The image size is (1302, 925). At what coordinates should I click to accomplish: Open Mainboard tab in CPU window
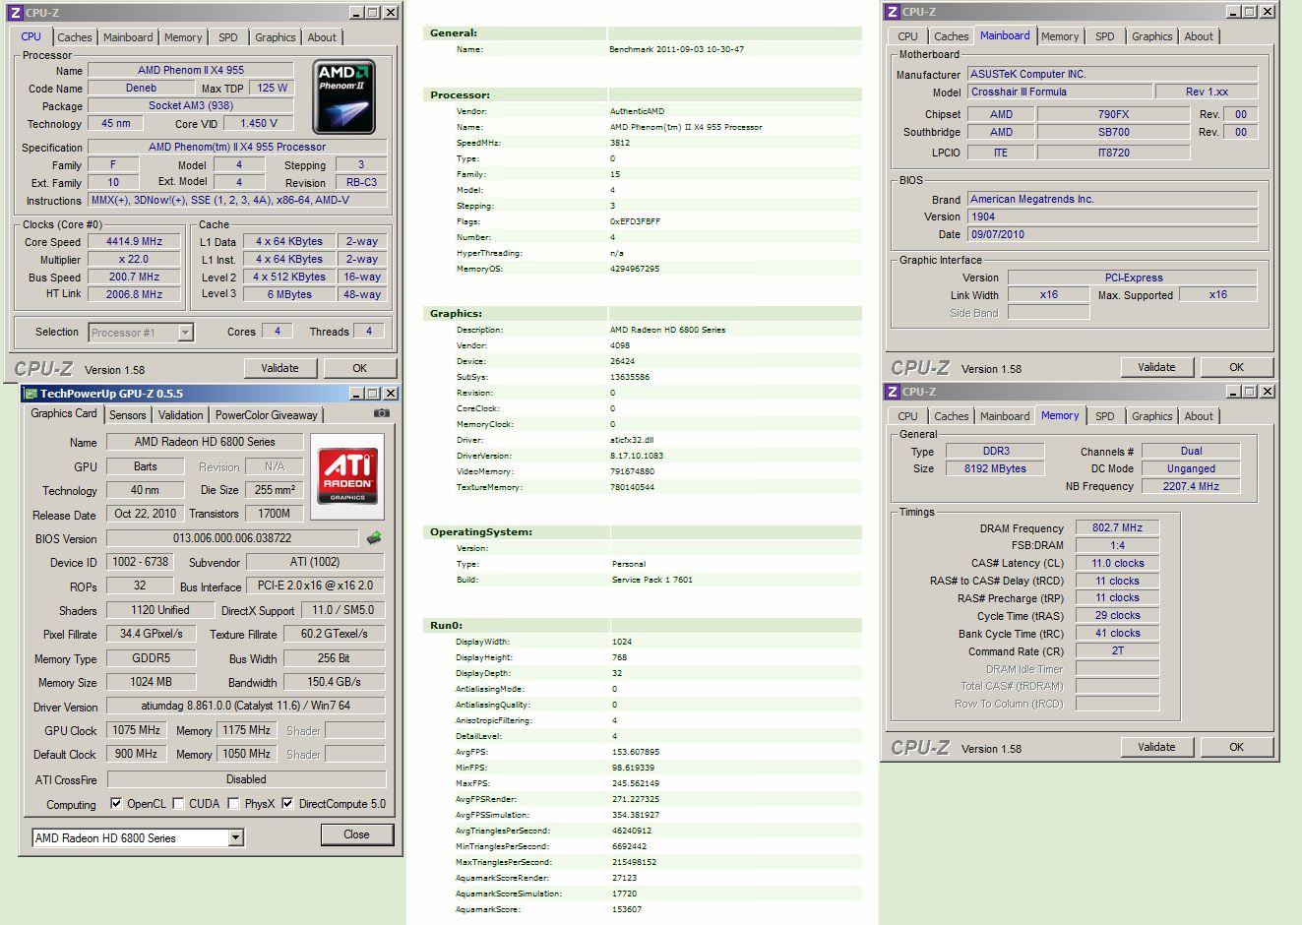pyautogui.click(x=128, y=37)
